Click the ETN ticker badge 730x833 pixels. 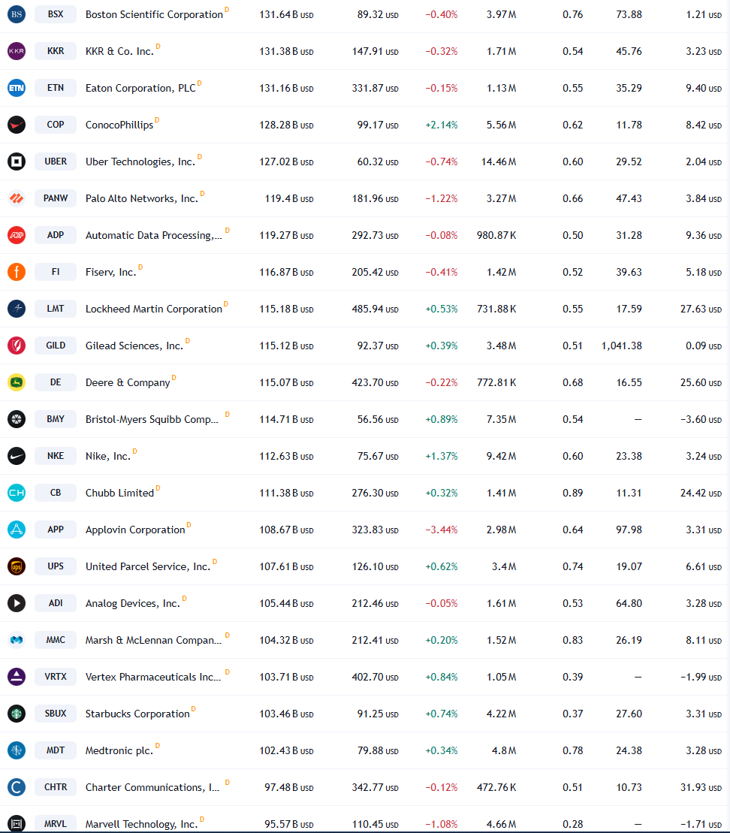56,88
